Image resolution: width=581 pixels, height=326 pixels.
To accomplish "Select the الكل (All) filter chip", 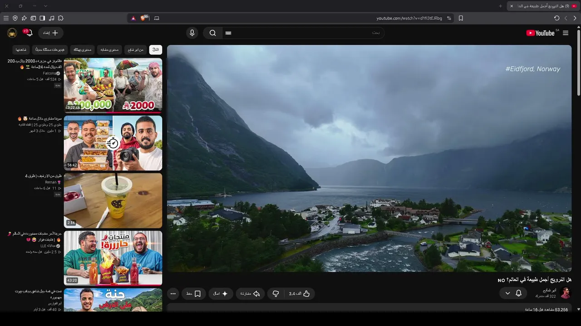I will [x=156, y=50].
